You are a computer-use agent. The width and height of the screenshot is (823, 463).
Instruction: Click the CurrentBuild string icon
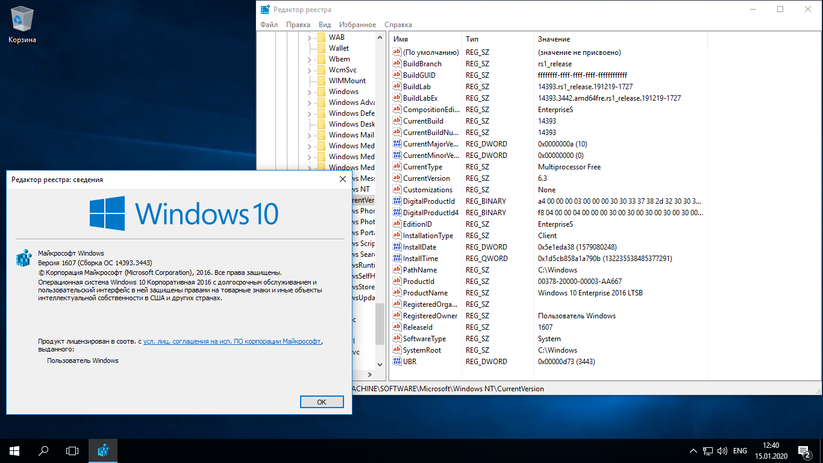tap(396, 121)
